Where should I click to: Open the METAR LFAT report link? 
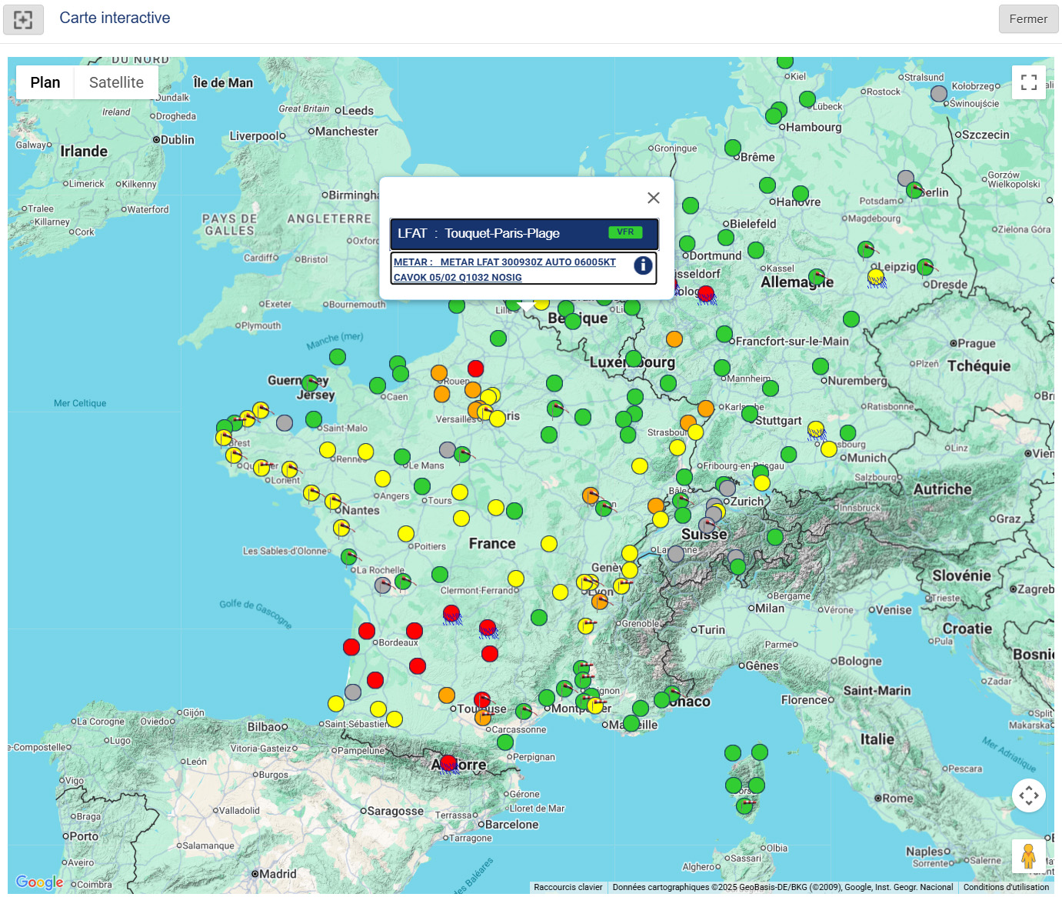pyautogui.click(x=504, y=269)
